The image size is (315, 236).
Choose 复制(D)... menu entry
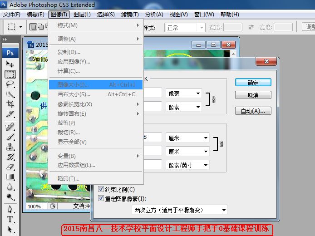pyautogui.click(x=96, y=52)
